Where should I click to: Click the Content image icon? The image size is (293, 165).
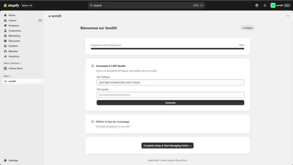5,46
